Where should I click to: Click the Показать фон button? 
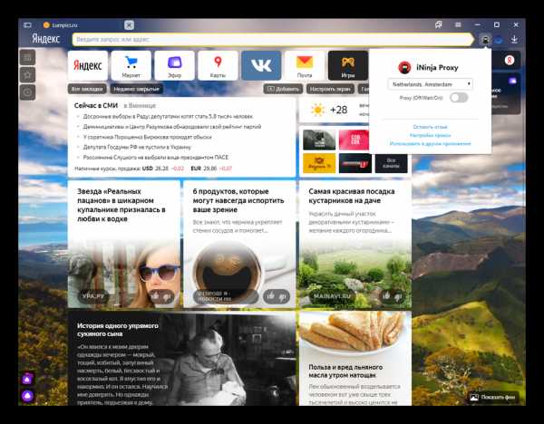point(492,398)
